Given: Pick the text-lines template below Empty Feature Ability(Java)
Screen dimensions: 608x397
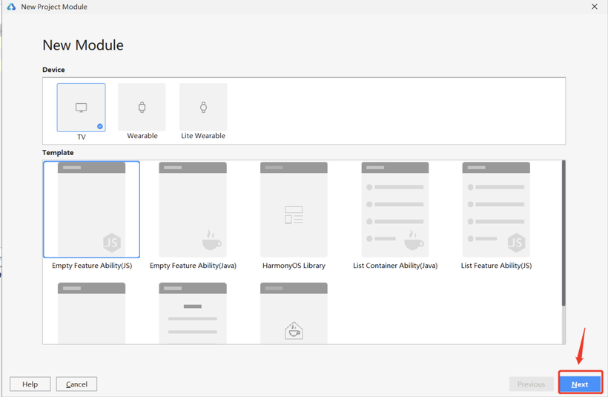Looking at the screenshot, I should [193, 313].
